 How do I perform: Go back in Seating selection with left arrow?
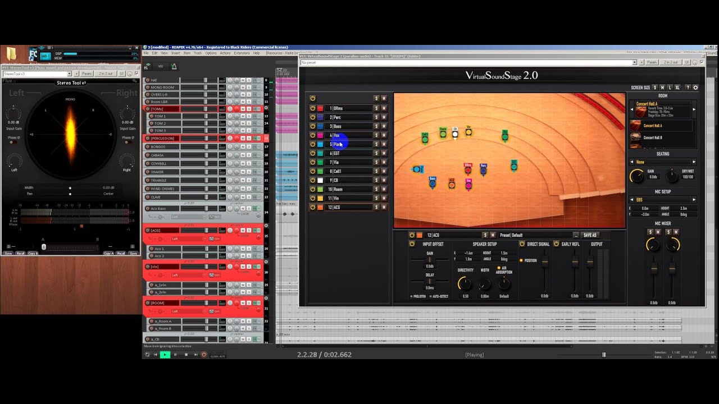coord(632,162)
